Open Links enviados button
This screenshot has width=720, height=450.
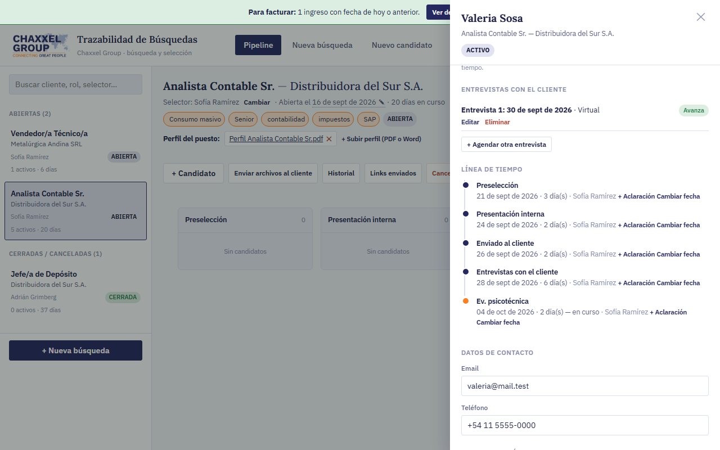coord(393,173)
